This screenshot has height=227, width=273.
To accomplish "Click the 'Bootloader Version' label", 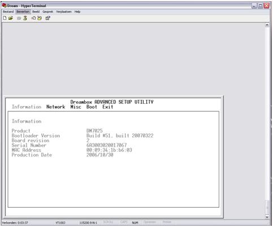I will click(x=36, y=136).
